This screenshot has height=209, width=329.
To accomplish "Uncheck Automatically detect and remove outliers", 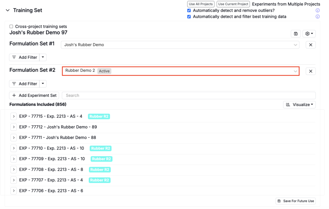I will tap(189, 11).
